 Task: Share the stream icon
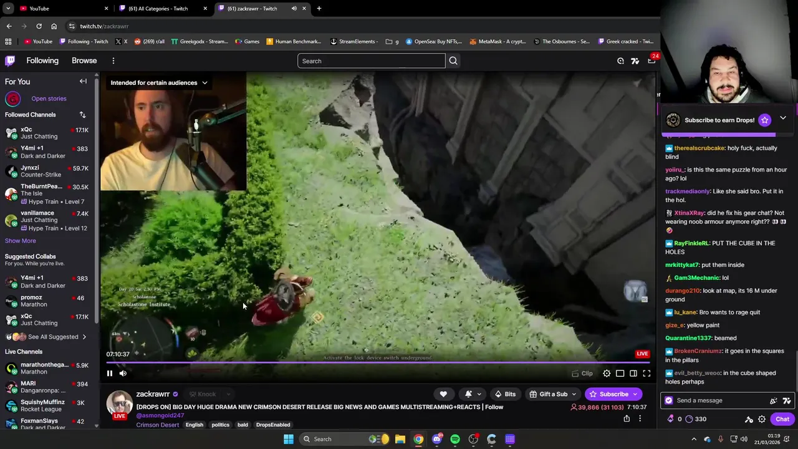pos(627,418)
